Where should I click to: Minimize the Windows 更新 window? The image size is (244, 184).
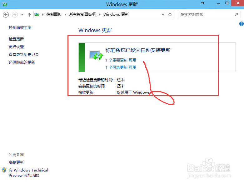click(x=218, y=3)
